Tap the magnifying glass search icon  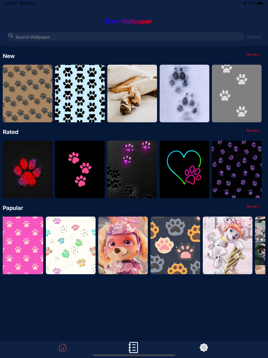coord(10,36)
